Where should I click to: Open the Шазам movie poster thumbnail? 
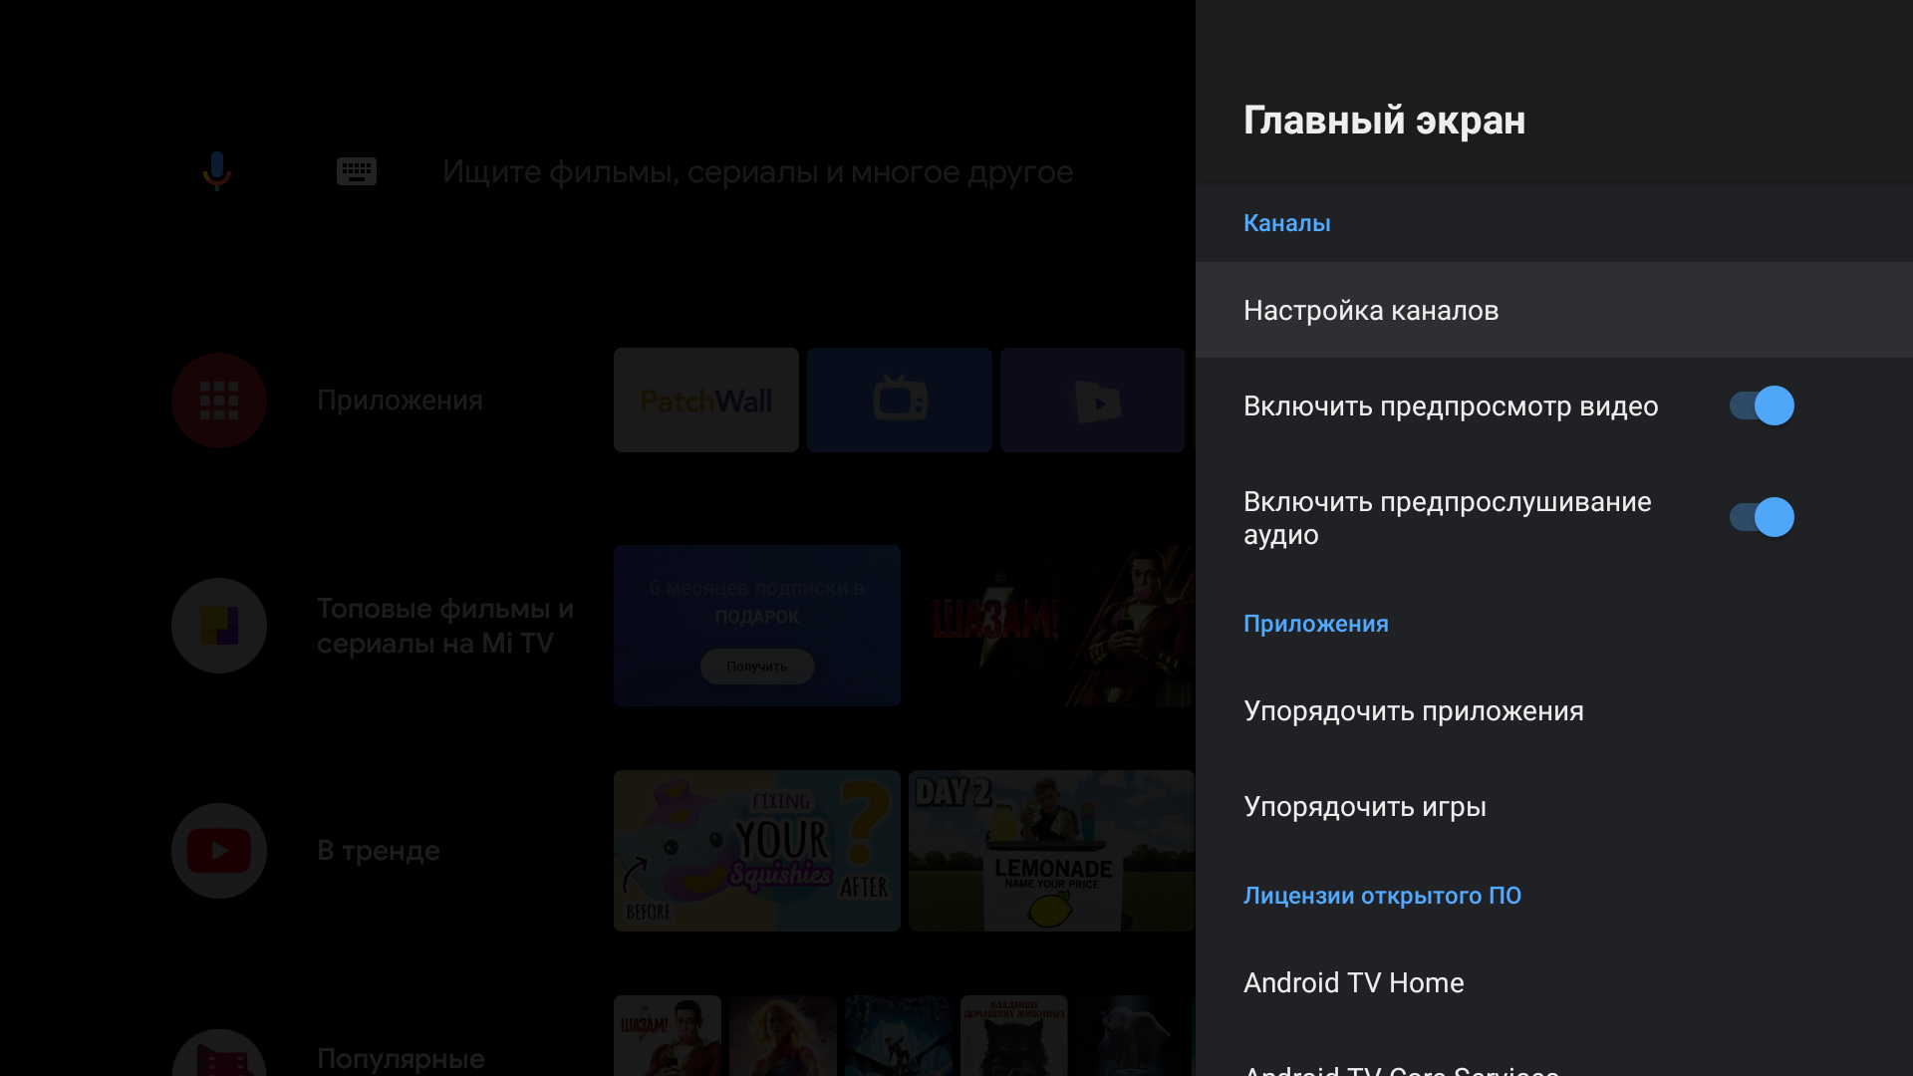pyautogui.click(x=1051, y=626)
